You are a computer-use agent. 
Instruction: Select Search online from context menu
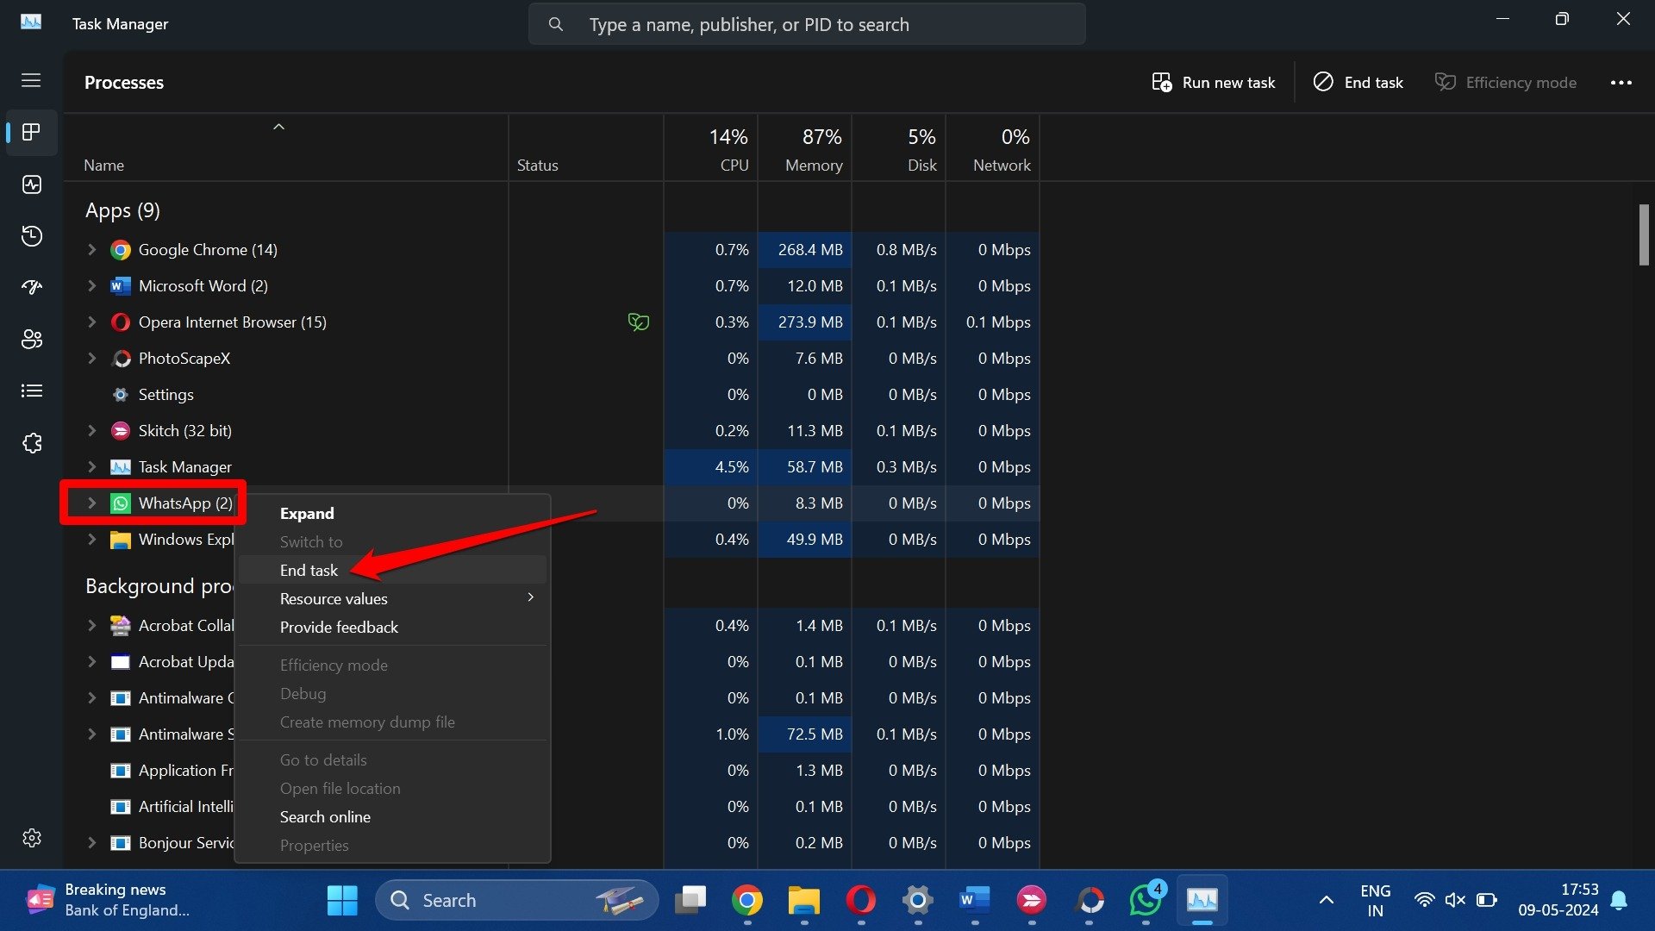coord(324,816)
